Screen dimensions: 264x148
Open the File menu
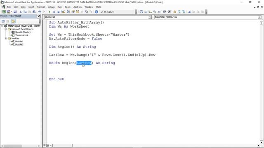point(9,7)
